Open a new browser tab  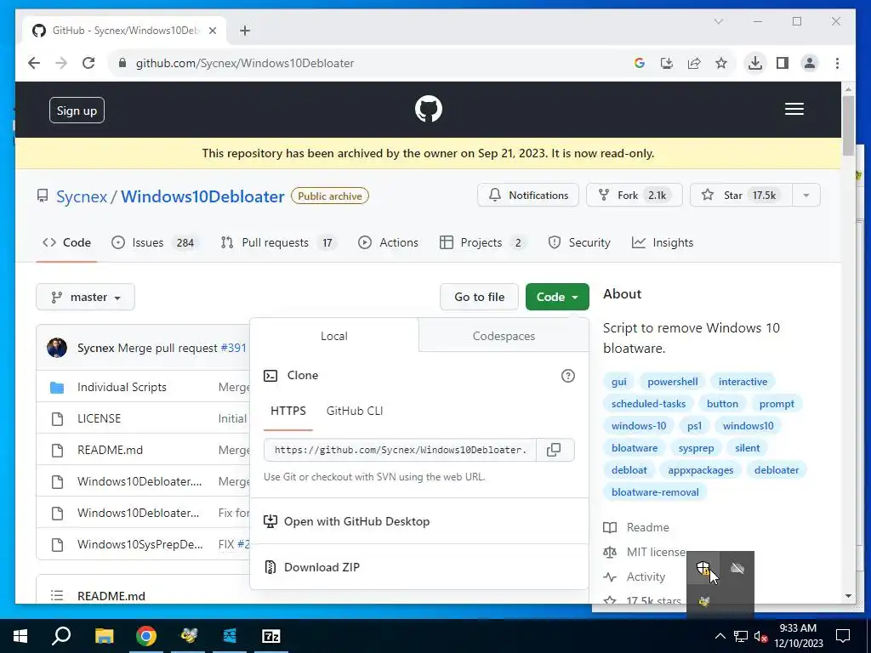tap(244, 31)
